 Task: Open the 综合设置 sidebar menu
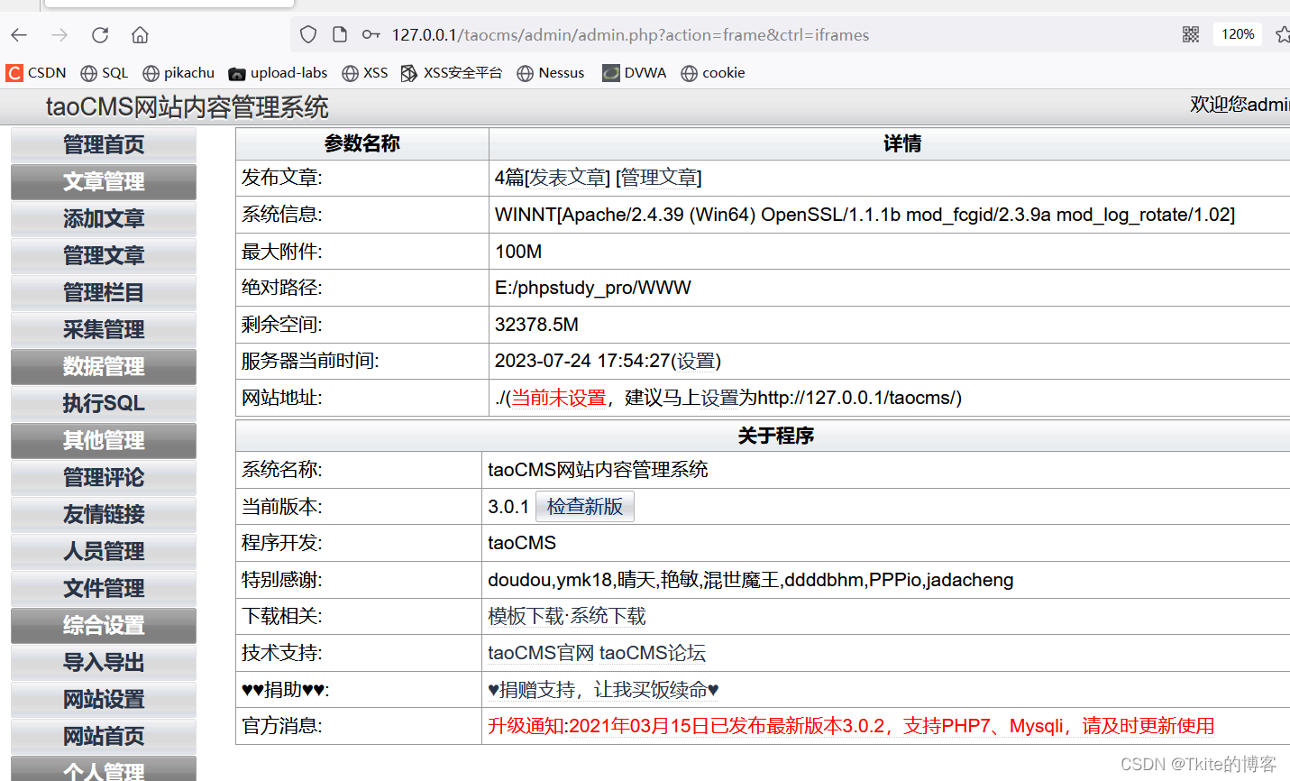[x=103, y=625]
